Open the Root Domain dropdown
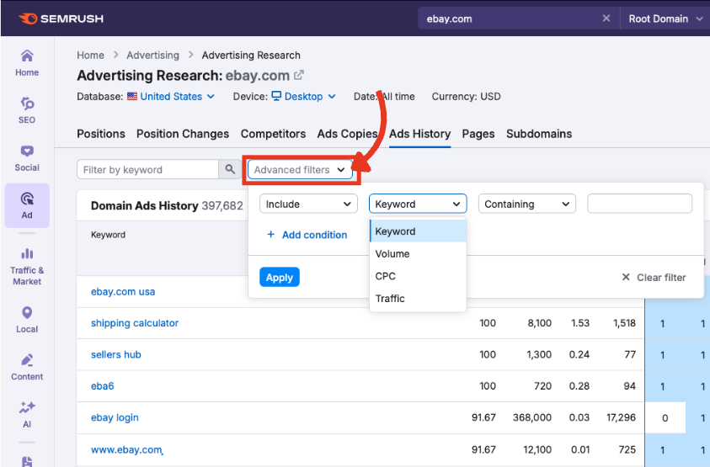 pos(665,19)
